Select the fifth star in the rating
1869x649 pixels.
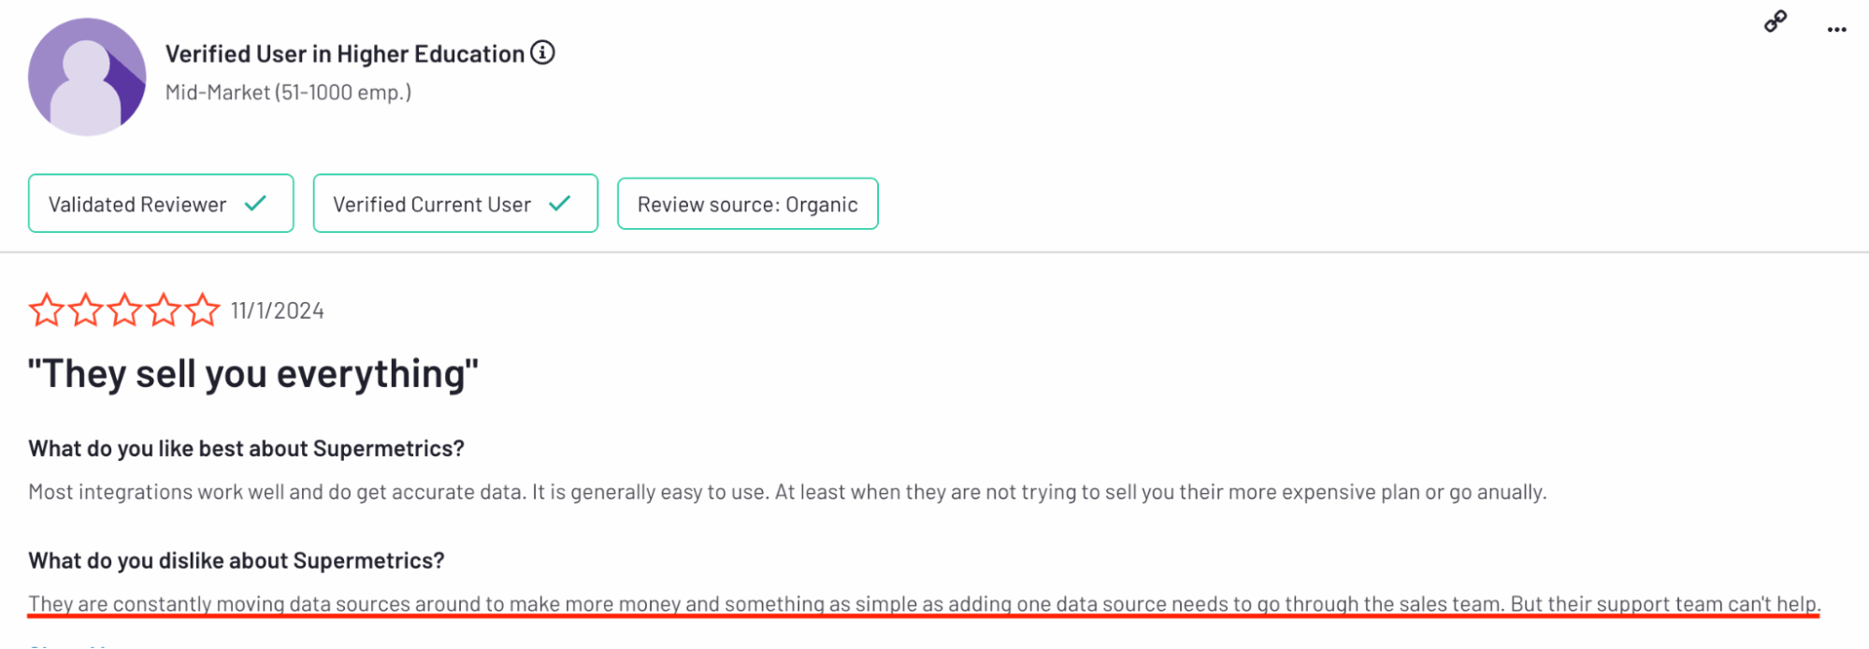(205, 310)
